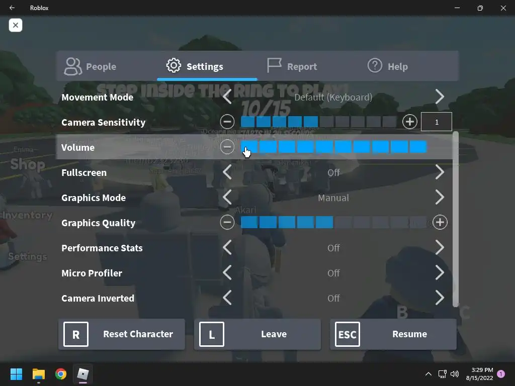This screenshot has width=515, height=386.
Task: Increase Camera Sensitivity with plus button
Action: [409, 122]
